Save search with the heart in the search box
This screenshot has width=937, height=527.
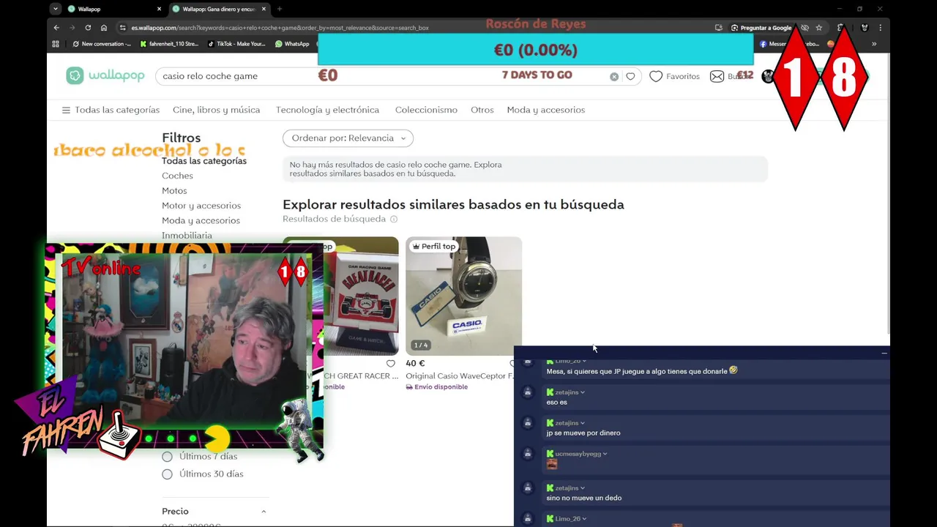[x=630, y=76]
